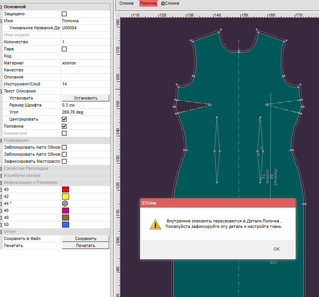This screenshot has height=297, width=319.
Task: Enable the Защищено checkbox
Action: tap(64, 14)
